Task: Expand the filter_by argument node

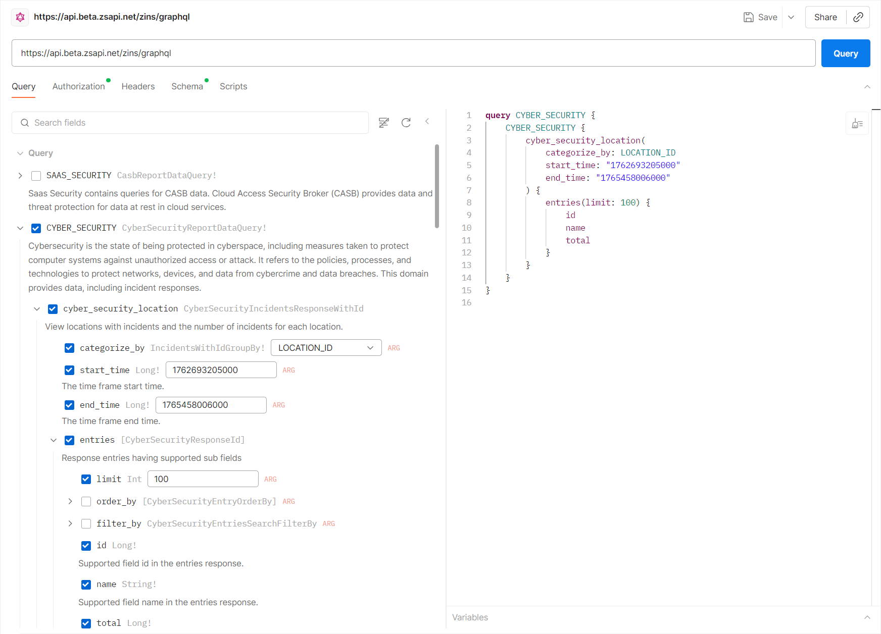Action: [70, 524]
